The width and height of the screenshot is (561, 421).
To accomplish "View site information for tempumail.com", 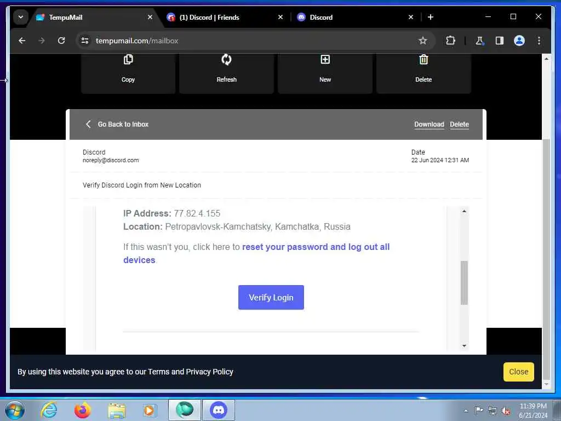I will click(x=85, y=41).
